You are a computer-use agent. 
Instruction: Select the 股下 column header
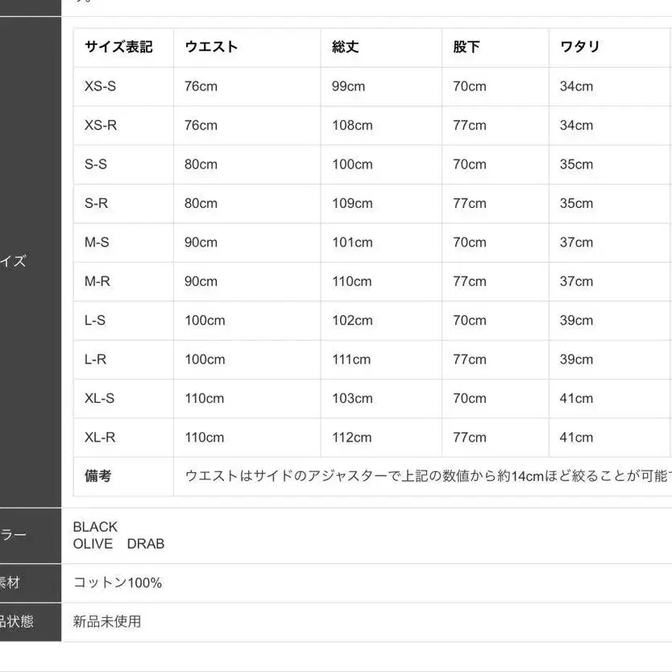466,47
